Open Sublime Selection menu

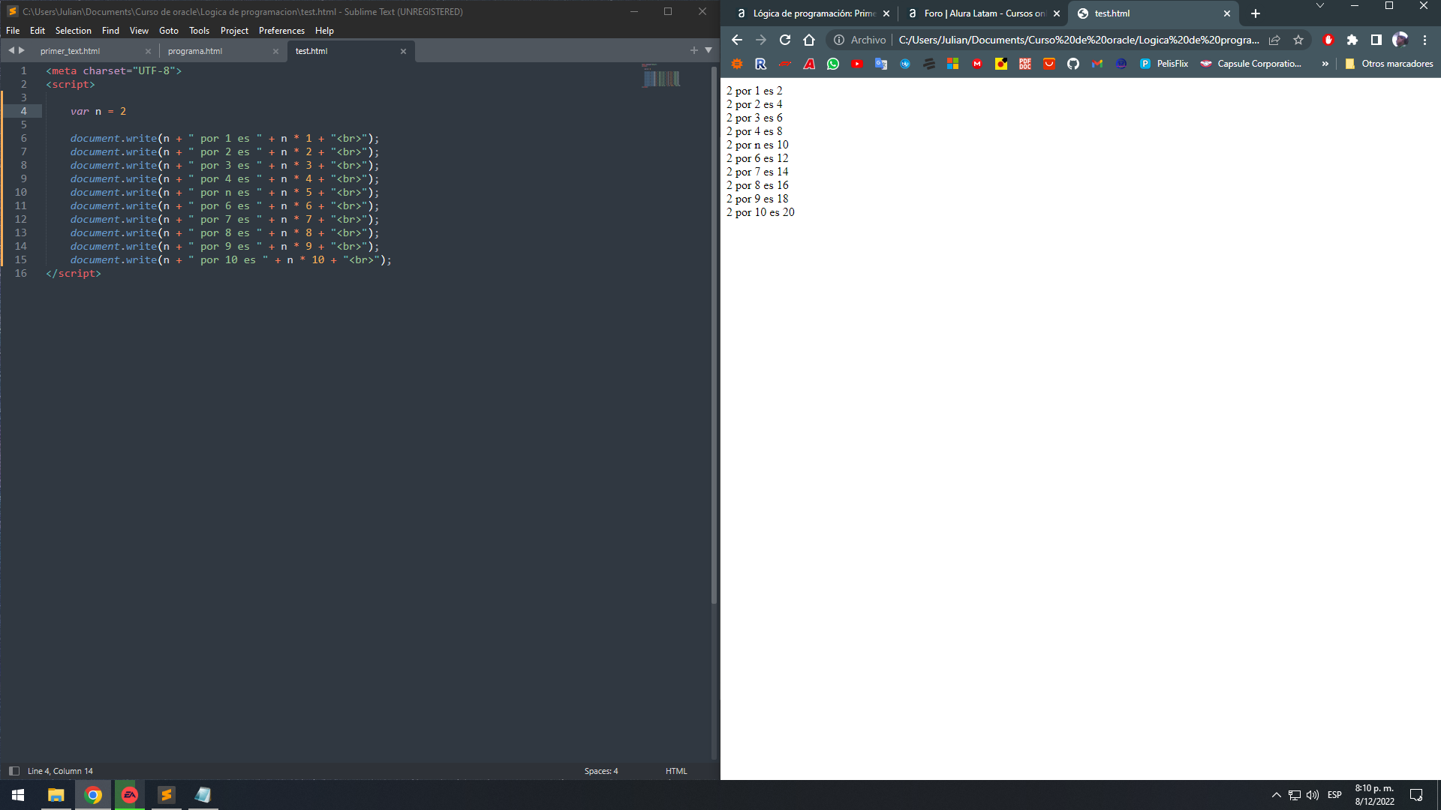point(74,31)
